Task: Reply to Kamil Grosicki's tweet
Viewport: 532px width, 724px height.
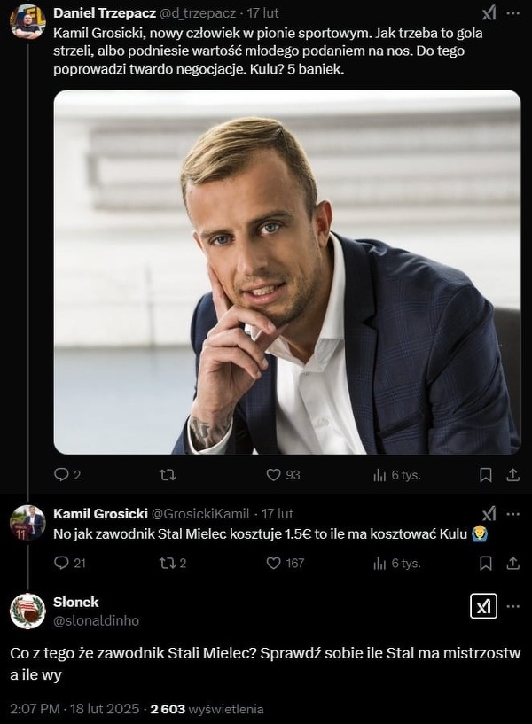Action: (61, 563)
